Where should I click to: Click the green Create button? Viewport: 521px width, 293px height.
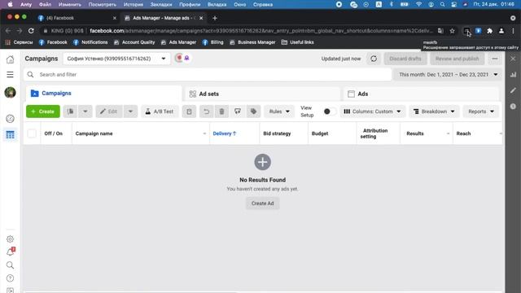[x=43, y=112]
